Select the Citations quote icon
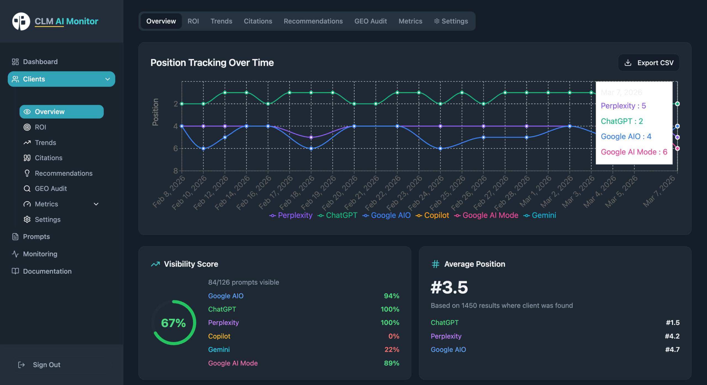The image size is (707, 385). [x=27, y=158]
